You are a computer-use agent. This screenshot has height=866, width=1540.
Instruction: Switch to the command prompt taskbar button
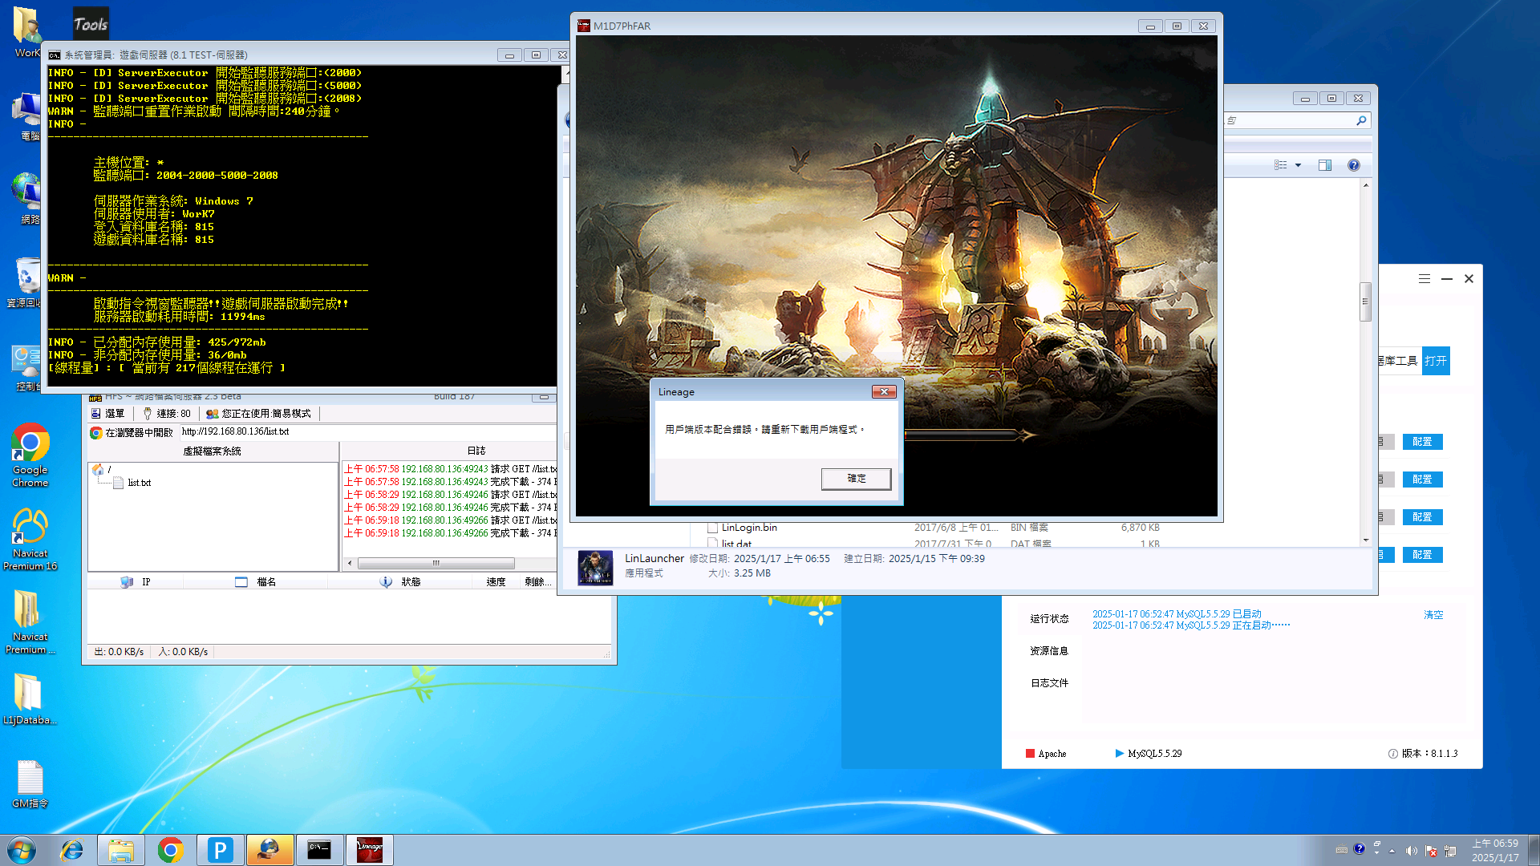[x=319, y=850]
